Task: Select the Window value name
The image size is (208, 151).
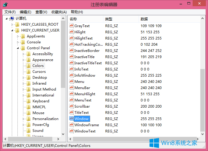Action: click(82, 119)
